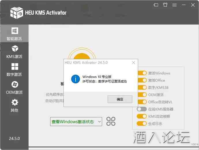Toggle the OEM激活 switch
This screenshot has width=199, height=150.
pyautogui.click(x=142, y=95)
